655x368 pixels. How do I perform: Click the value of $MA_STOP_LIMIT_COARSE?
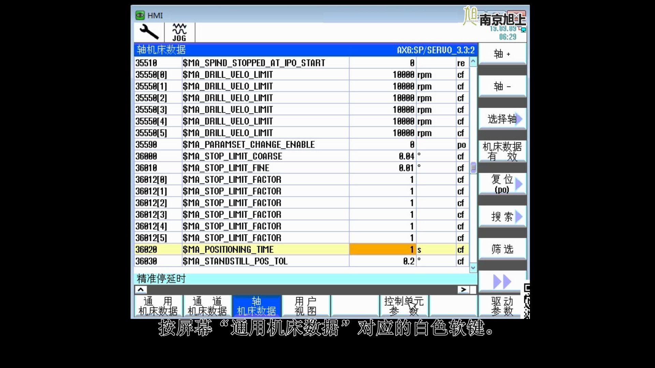[x=382, y=156]
